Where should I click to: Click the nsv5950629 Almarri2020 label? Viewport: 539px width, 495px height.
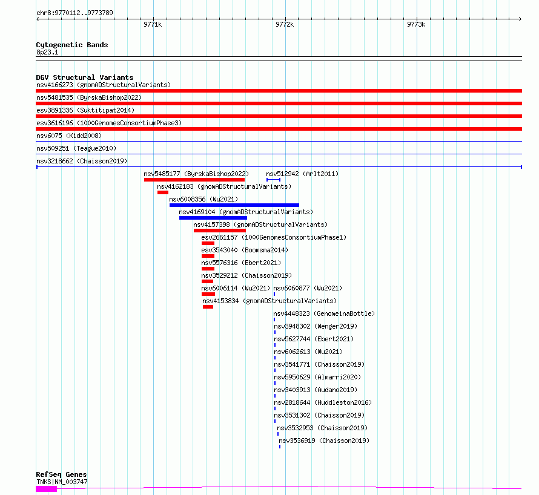point(317,377)
